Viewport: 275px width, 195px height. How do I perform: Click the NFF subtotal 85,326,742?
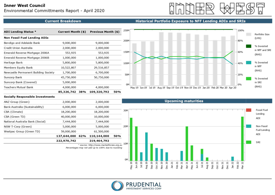coord(67,92)
